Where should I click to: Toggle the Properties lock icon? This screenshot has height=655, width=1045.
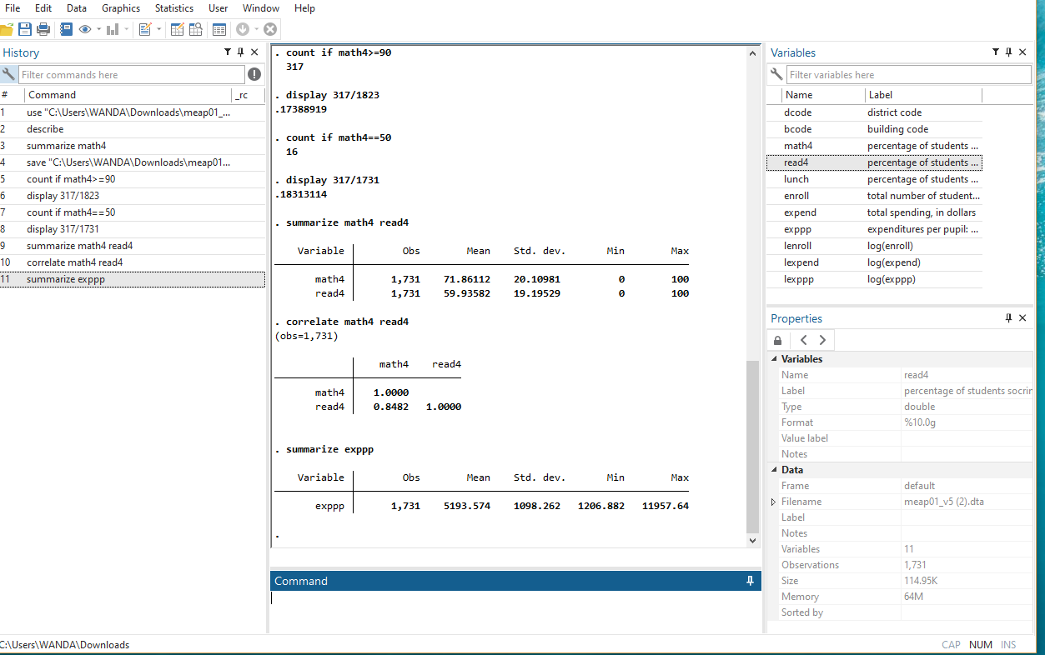(x=778, y=340)
